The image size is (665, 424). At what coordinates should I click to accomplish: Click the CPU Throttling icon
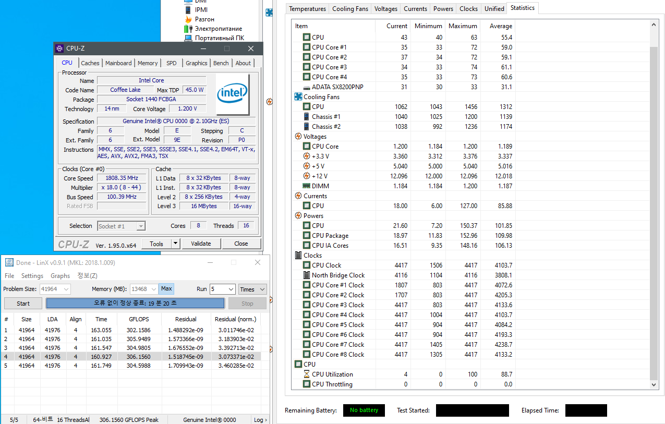click(x=307, y=384)
